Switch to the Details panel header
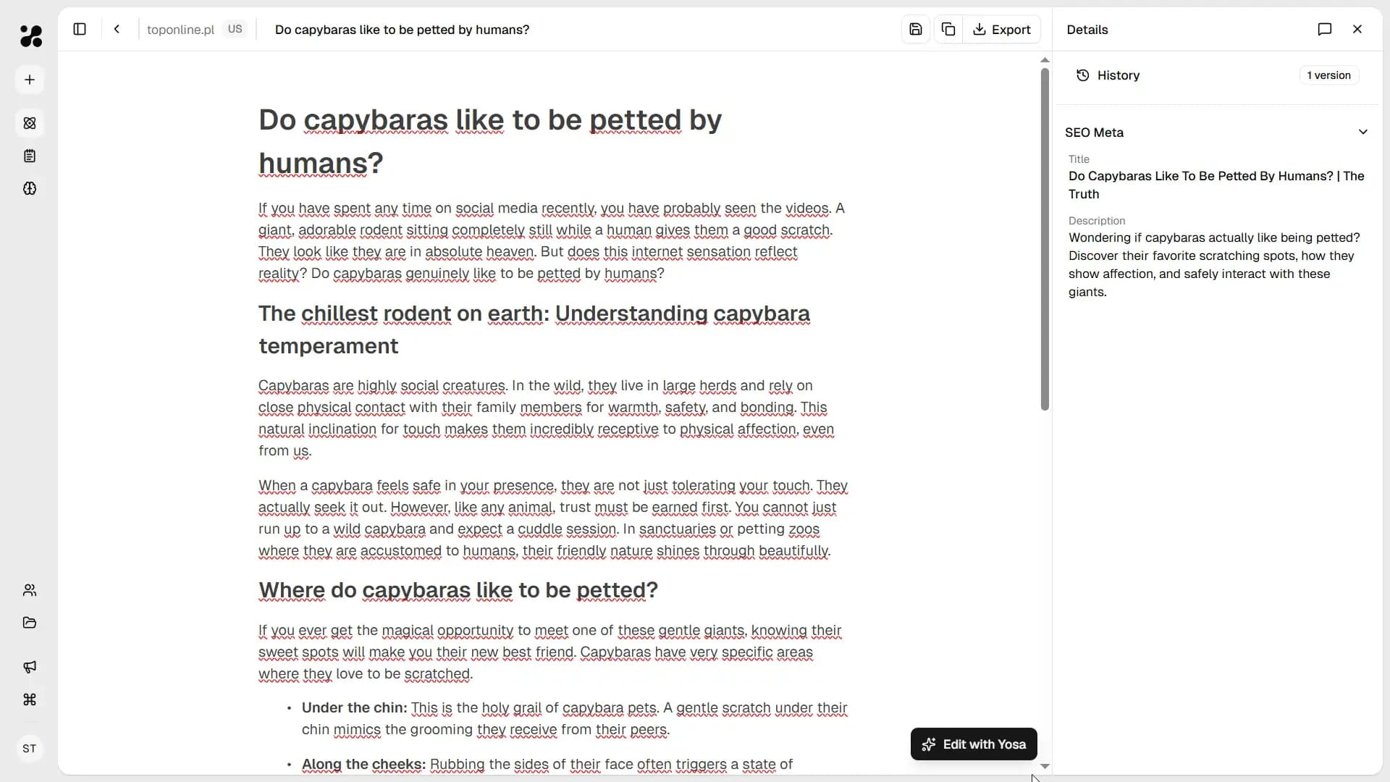This screenshot has height=782, width=1390. tap(1089, 30)
